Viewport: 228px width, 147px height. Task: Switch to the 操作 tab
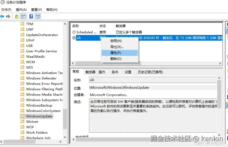(102, 72)
